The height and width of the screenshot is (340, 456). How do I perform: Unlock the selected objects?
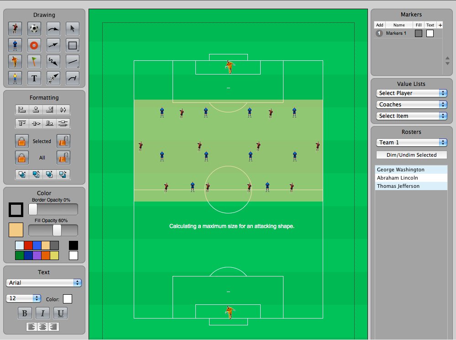(63, 141)
